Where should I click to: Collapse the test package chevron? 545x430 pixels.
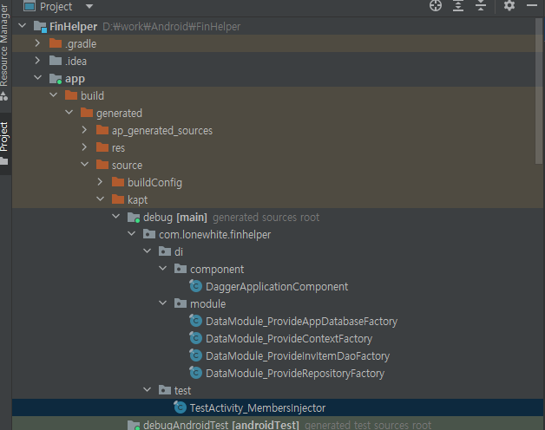coord(147,390)
